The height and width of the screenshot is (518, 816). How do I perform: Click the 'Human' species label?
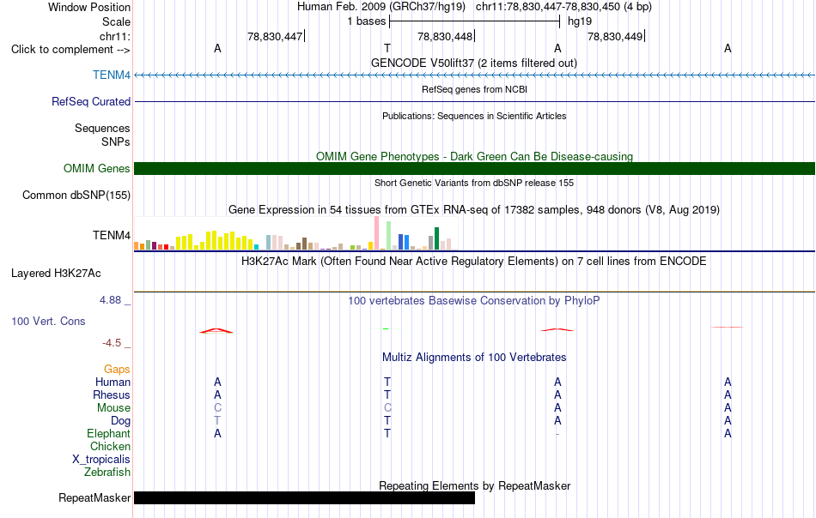(x=113, y=382)
